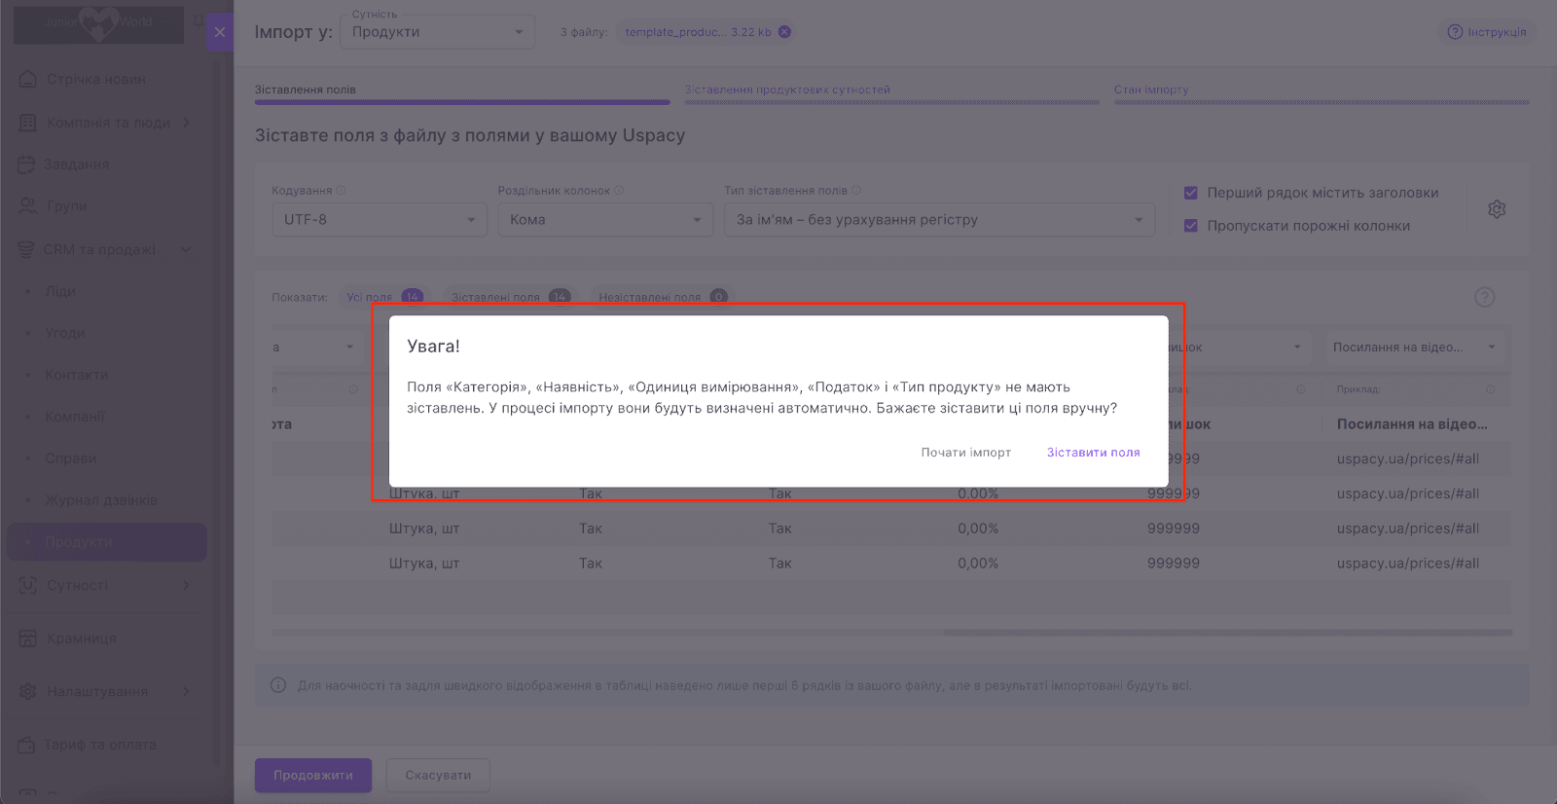Click the horizontal table scrollbar

(x=1226, y=633)
